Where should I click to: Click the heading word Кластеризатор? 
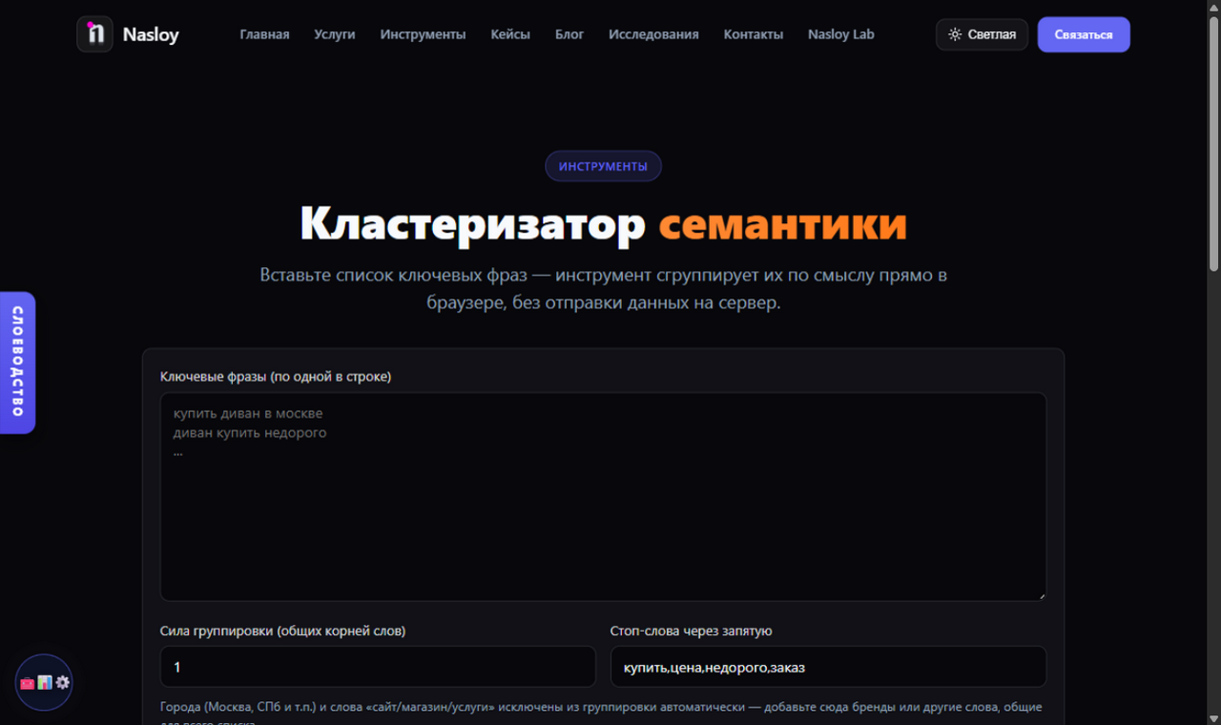point(472,225)
